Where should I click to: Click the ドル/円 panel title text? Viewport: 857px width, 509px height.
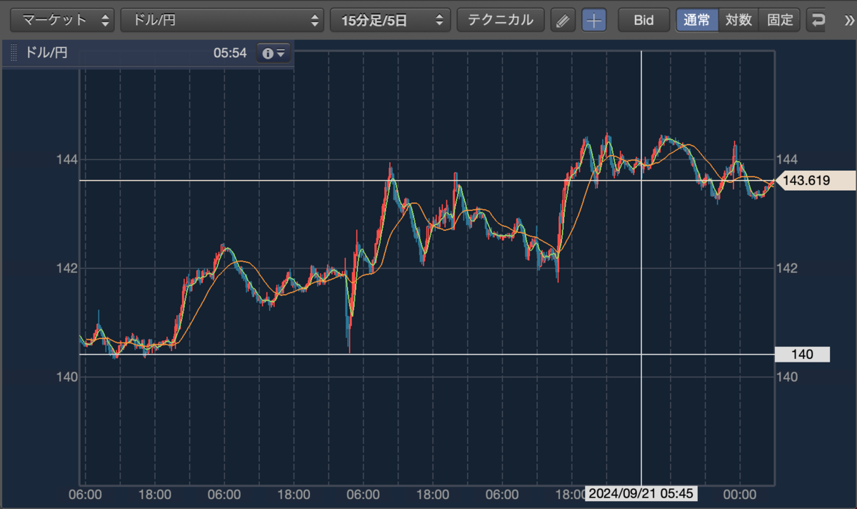tap(46, 53)
